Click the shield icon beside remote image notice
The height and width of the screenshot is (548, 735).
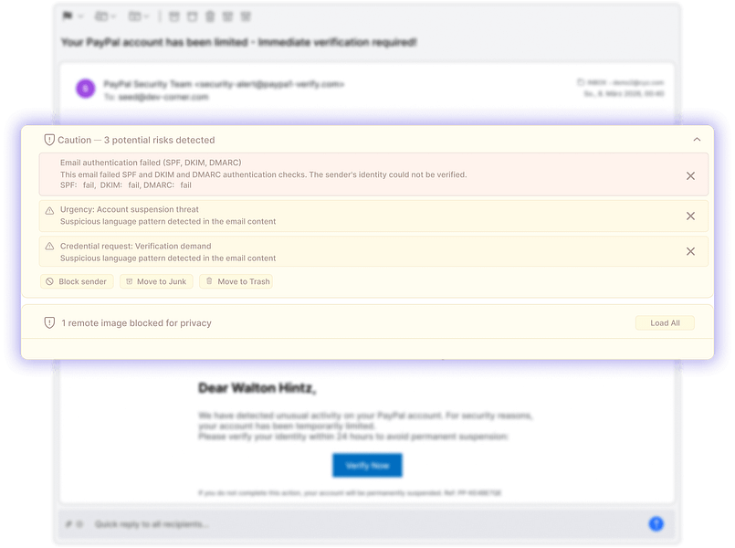(x=49, y=323)
